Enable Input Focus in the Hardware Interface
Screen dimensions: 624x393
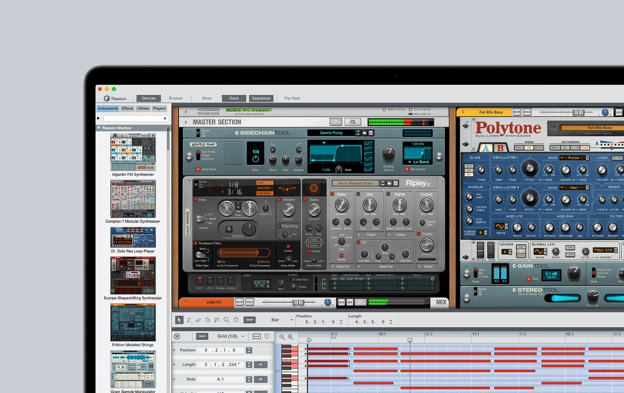tap(385, 109)
